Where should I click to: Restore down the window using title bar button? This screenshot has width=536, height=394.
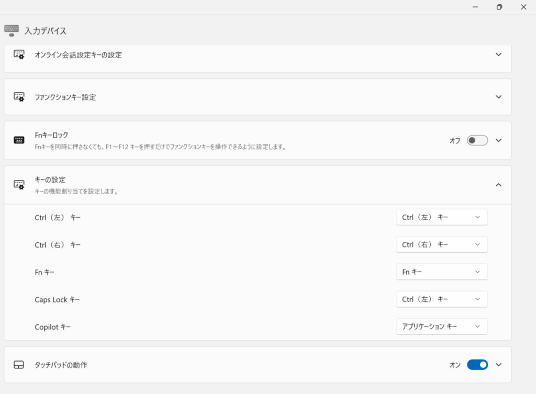pyautogui.click(x=499, y=7)
